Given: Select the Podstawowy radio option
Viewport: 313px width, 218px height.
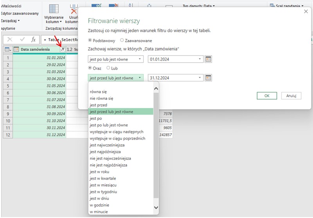Looking at the screenshot, I should tap(90, 40).
